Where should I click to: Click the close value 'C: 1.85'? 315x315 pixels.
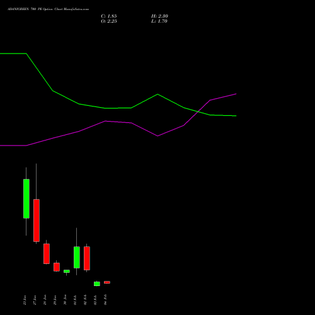click(109, 16)
